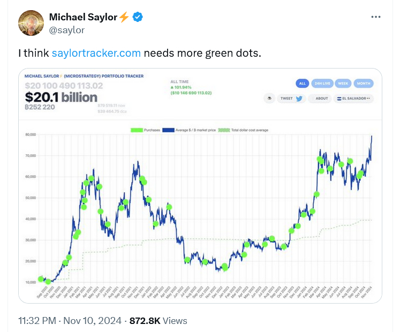The height and width of the screenshot is (332, 400).
Task: Click the lightning bolt emoji beside the name
Action: (124, 17)
